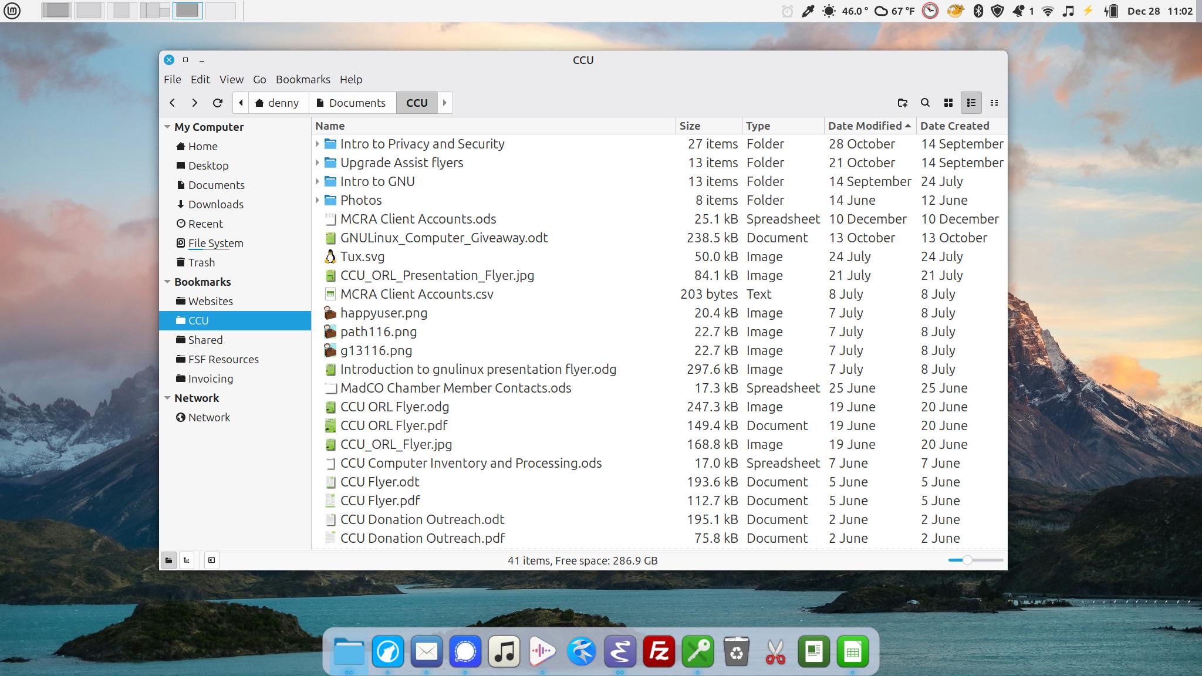Reload the current folder
Viewport: 1202px width, 676px height.
click(x=218, y=103)
